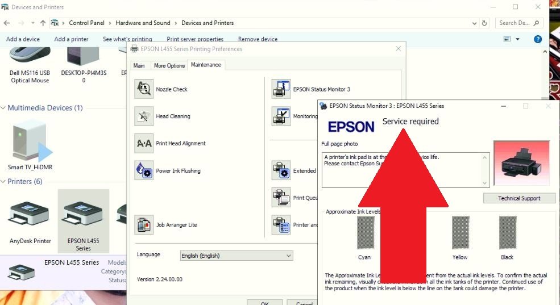Click the Devices and Printers breadcrumb
560x305 pixels.
(208, 23)
